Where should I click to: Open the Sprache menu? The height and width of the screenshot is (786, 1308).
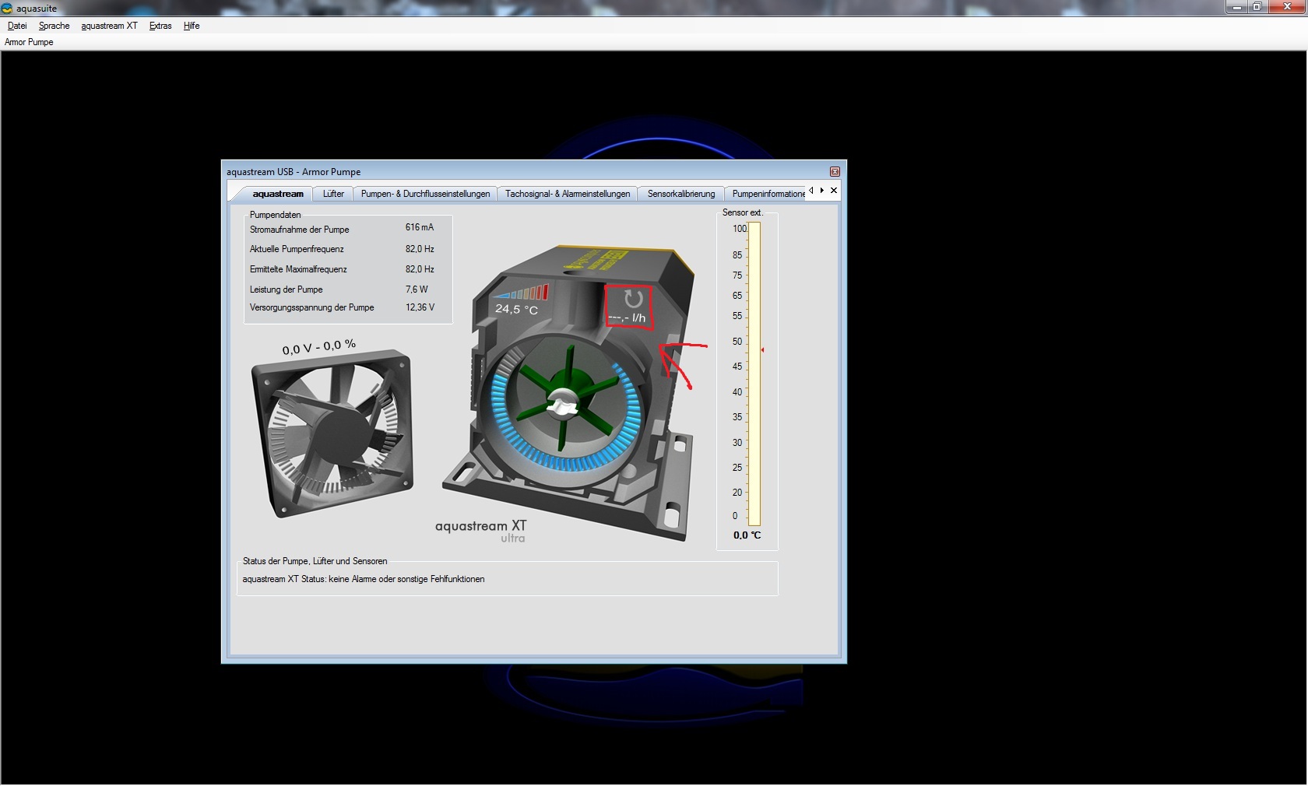point(54,26)
